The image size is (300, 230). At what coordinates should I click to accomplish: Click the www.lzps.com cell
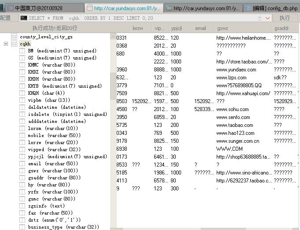tap(232, 78)
